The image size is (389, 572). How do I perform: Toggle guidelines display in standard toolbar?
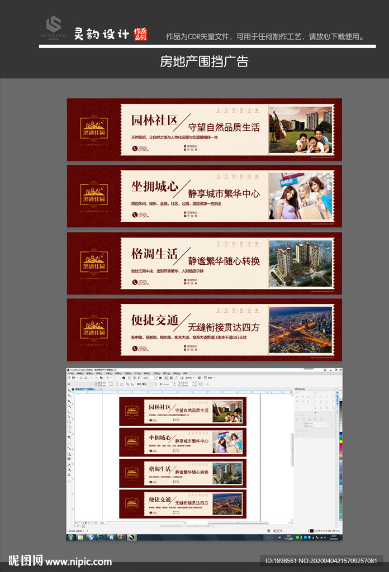click(x=176, y=378)
